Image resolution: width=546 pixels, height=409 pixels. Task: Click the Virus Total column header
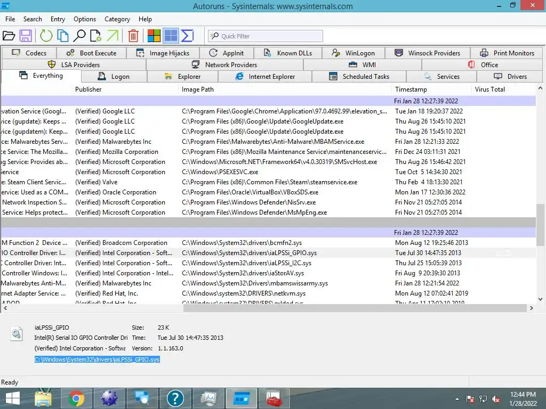pos(503,89)
